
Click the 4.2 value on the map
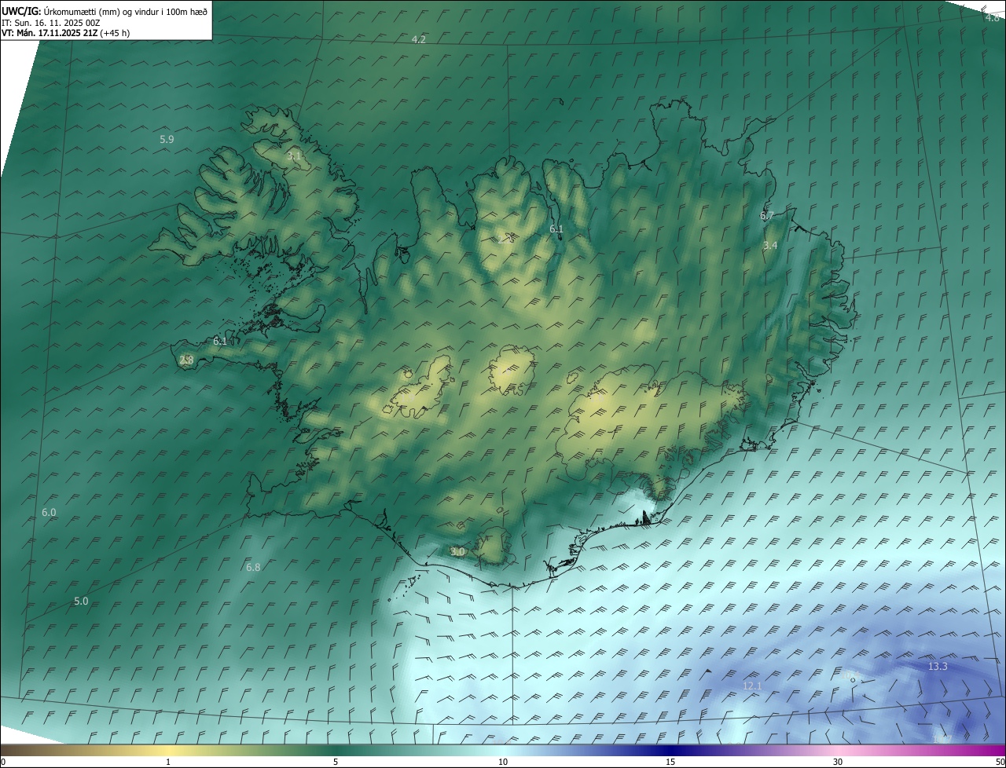pyautogui.click(x=419, y=39)
